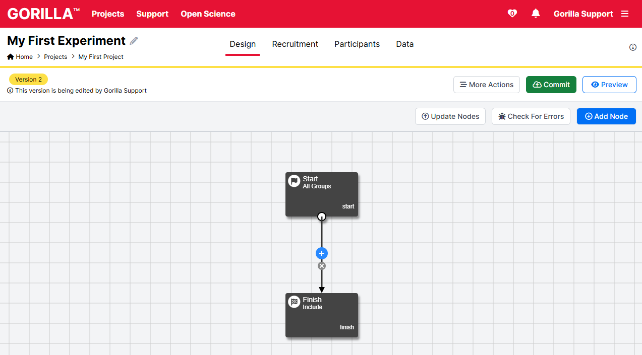
Task: Click the GORILLA logo
Action: click(43, 14)
